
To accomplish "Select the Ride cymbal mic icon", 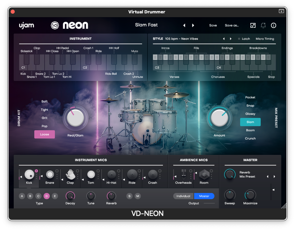I will coord(132,174).
